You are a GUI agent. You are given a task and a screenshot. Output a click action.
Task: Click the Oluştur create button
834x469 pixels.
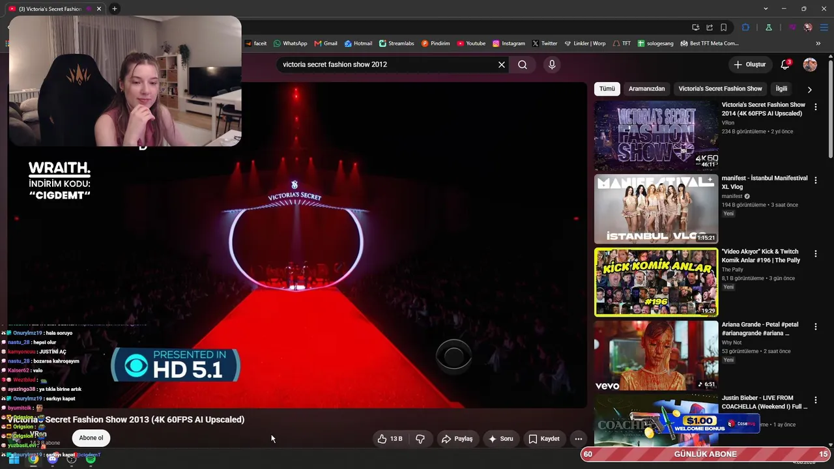[749, 64]
